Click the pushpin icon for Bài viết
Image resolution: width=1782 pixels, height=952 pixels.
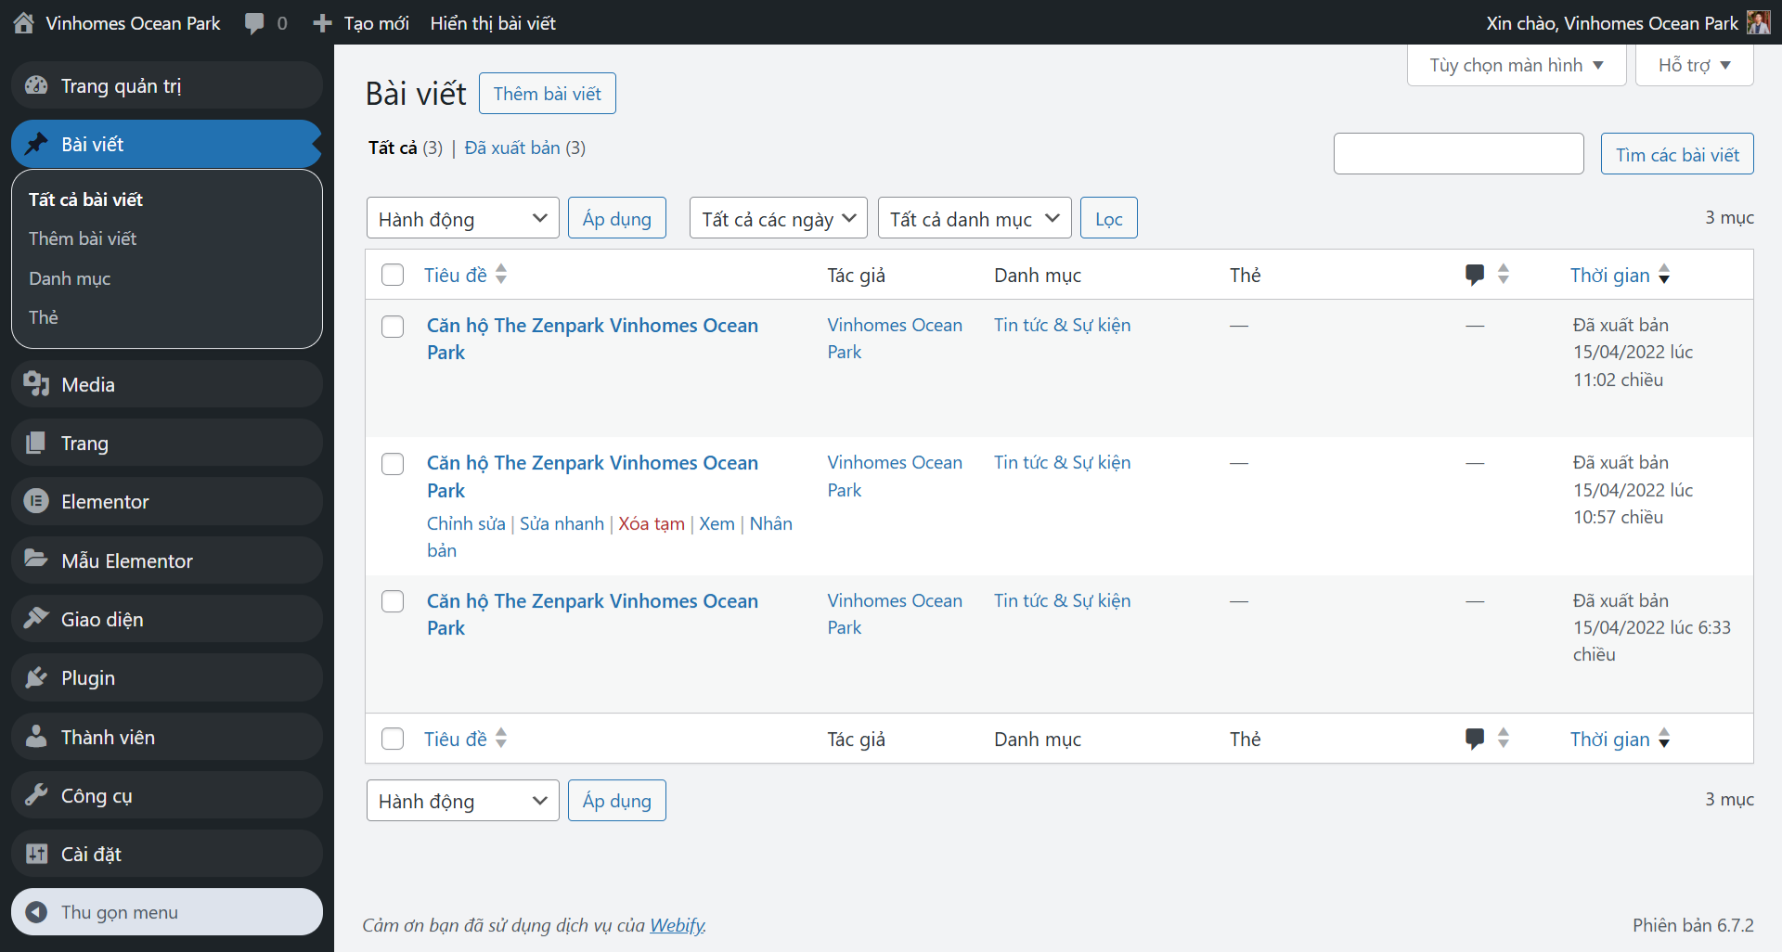(x=36, y=144)
